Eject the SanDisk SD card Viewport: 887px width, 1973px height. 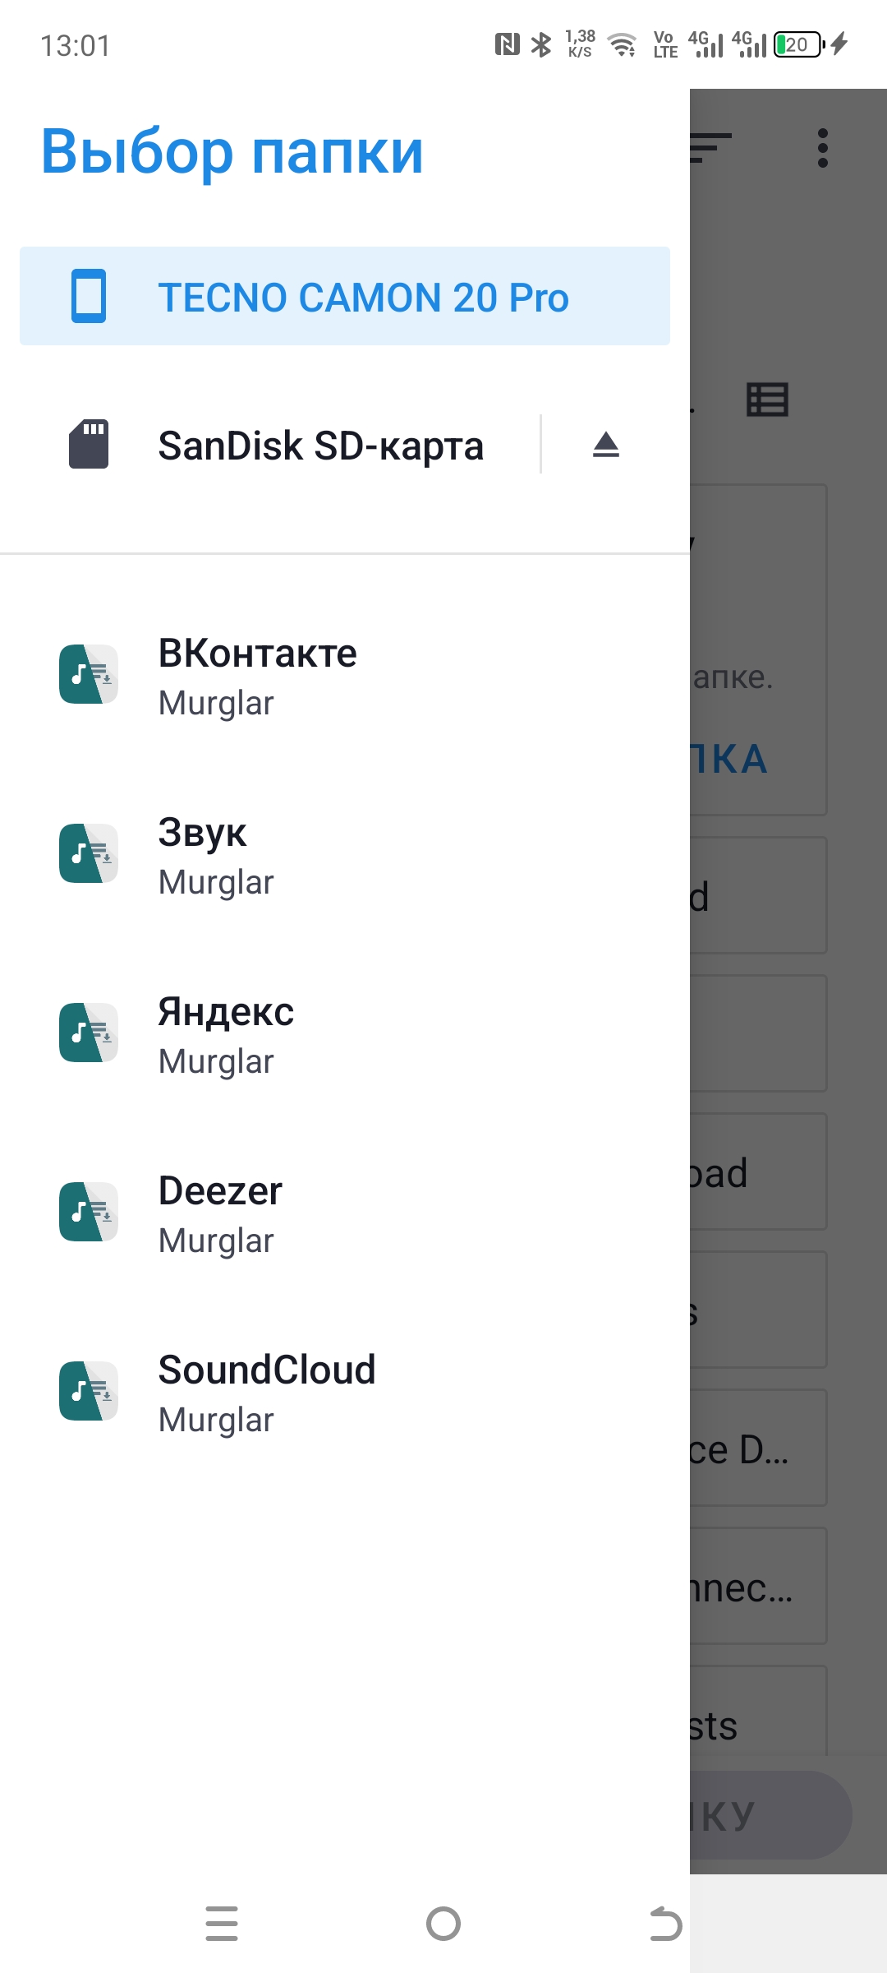coord(606,445)
